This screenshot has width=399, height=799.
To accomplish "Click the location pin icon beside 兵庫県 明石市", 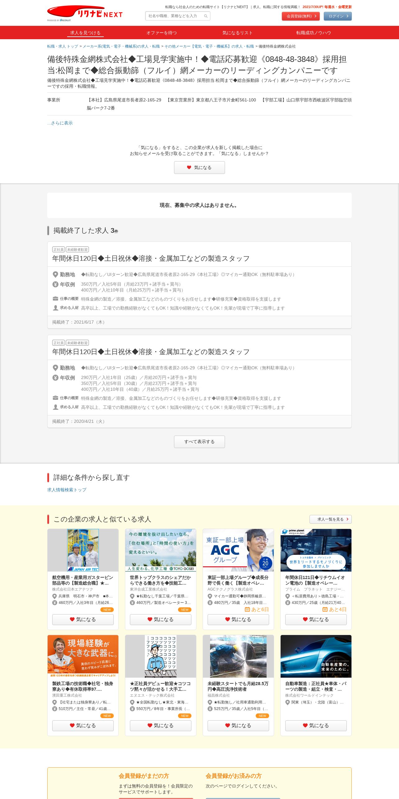I will click(54, 596).
